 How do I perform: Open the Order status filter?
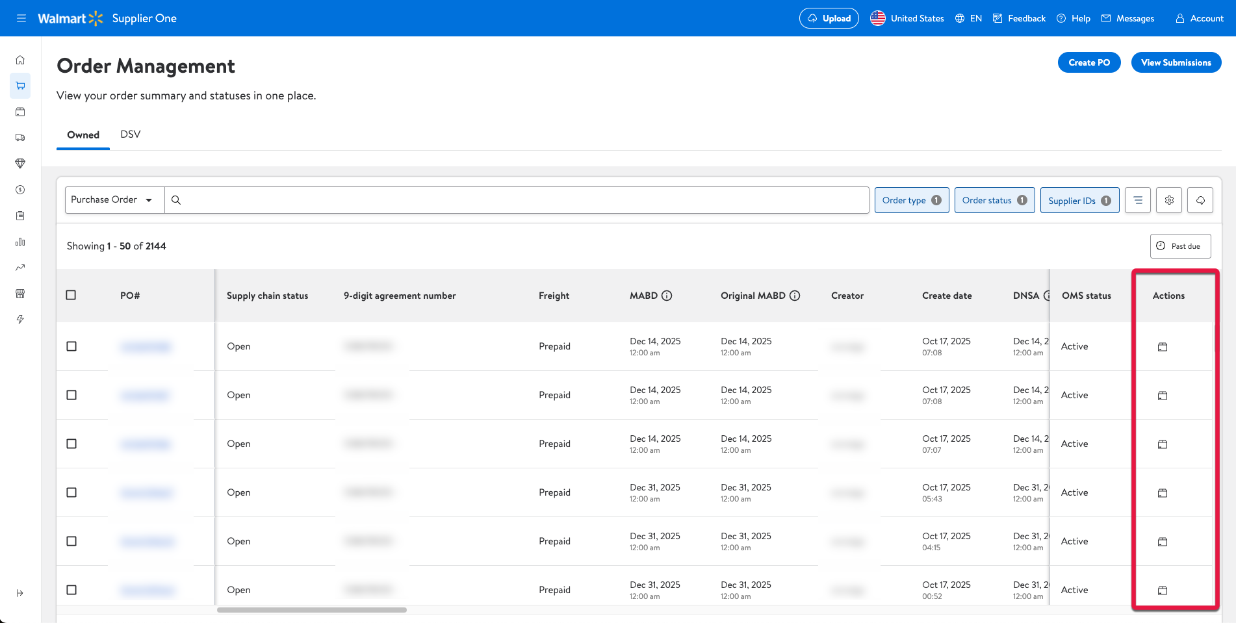[x=994, y=200]
